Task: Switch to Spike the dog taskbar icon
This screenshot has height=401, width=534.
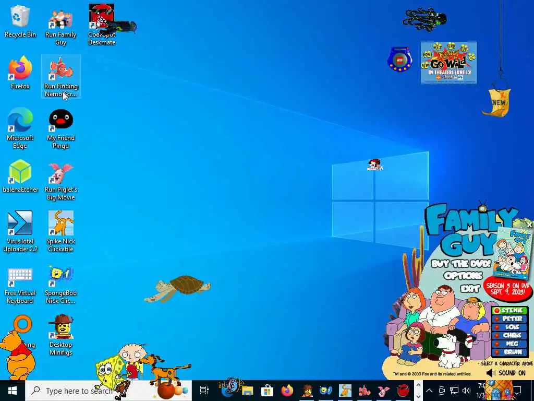Action: click(x=345, y=391)
